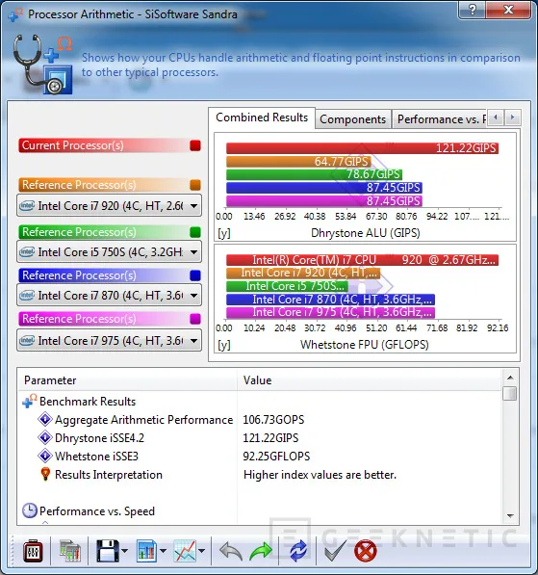Click the magenta 87.45GIPS bar
This screenshot has height=575, width=538.
(x=324, y=200)
